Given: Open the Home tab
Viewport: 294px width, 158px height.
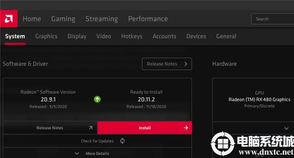Looking at the screenshot, I should (x=32, y=19).
